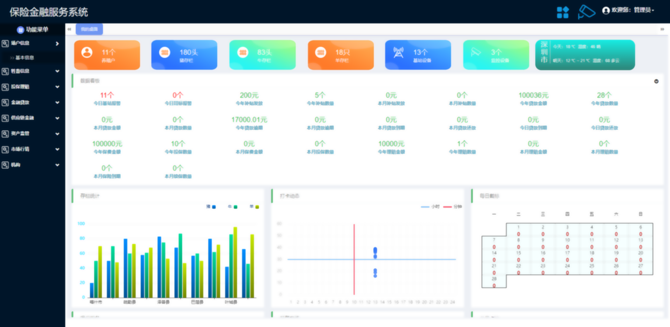
Task: Open the surveillance camera icon in header
Action: tap(586, 12)
